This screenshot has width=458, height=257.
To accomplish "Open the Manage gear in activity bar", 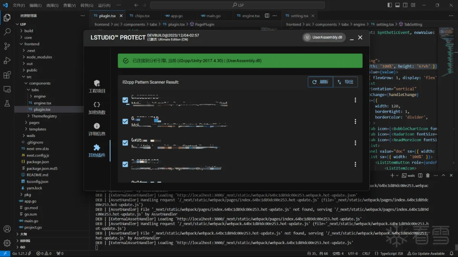I will pos(7,243).
